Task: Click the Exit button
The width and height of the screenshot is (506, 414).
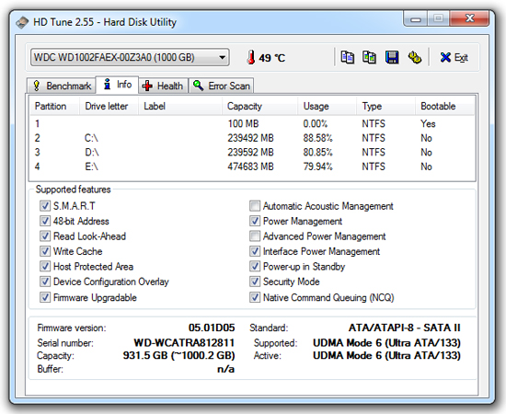Action: tap(454, 57)
